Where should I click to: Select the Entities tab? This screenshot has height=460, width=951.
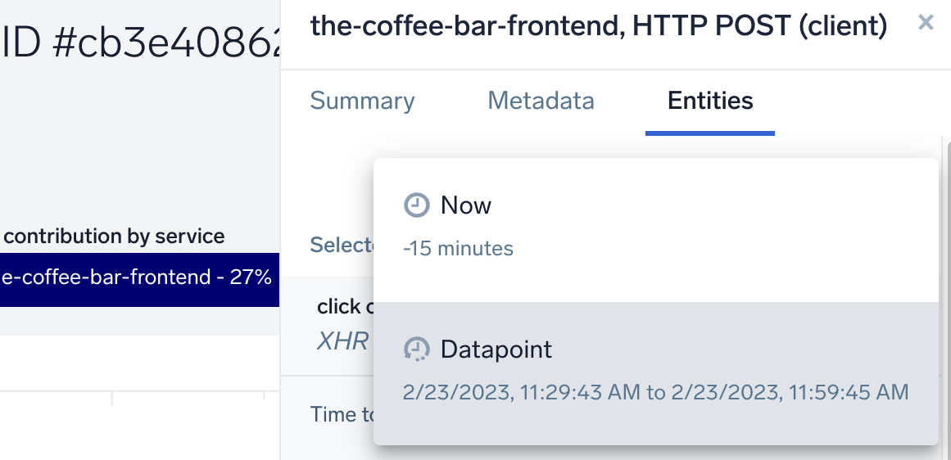coord(710,101)
